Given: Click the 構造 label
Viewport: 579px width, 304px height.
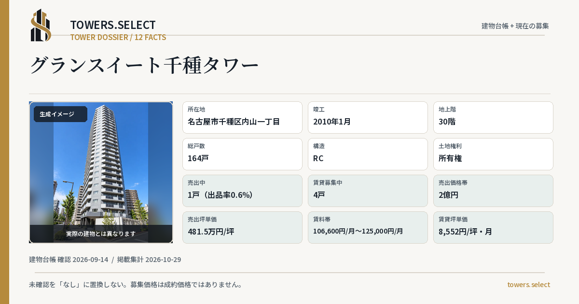Looking at the screenshot, I should 319,146.
